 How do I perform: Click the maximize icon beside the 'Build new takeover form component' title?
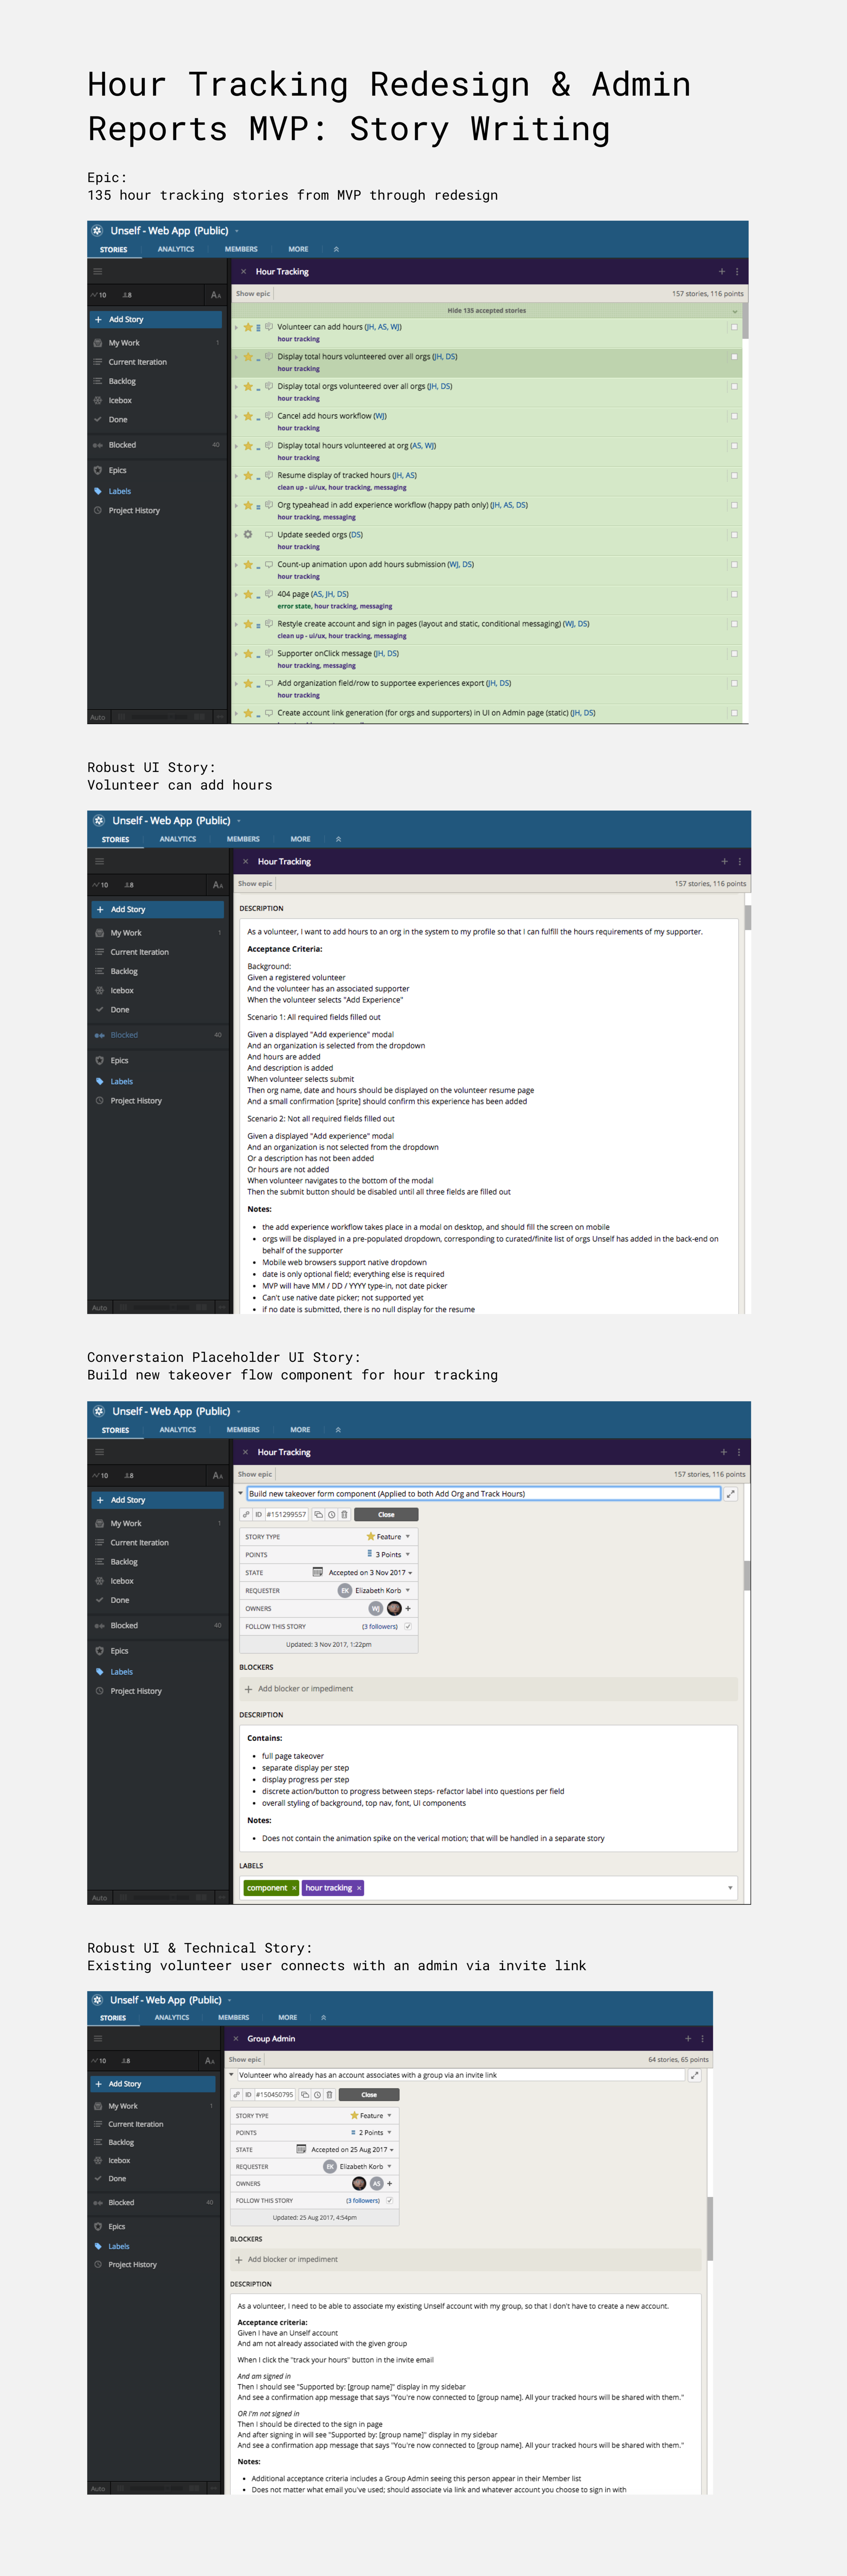[731, 1494]
